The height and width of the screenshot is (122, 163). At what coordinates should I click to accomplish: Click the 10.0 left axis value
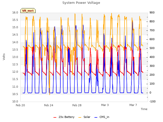tap(15, 101)
